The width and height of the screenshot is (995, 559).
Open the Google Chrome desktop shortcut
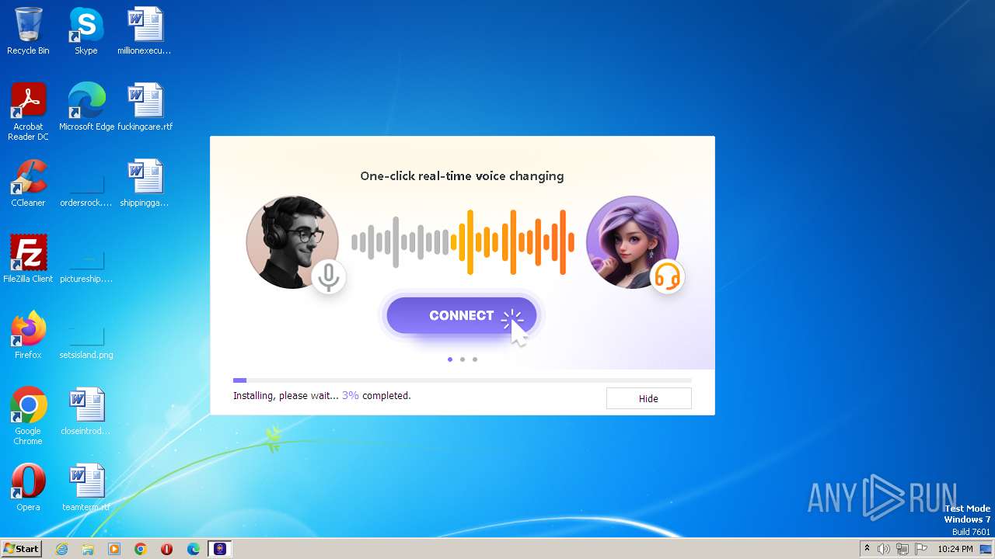pyautogui.click(x=28, y=416)
